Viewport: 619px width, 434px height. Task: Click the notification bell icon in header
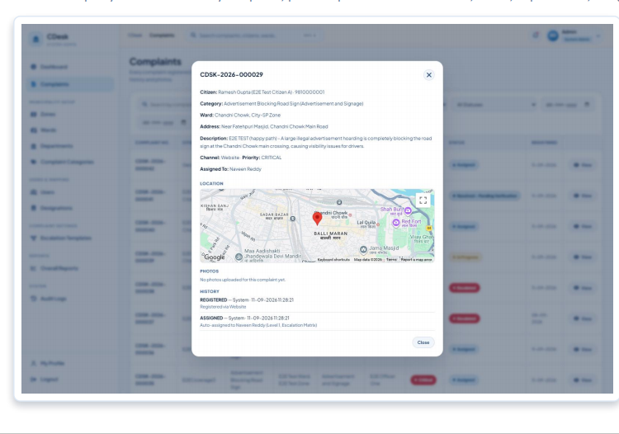pos(536,35)
